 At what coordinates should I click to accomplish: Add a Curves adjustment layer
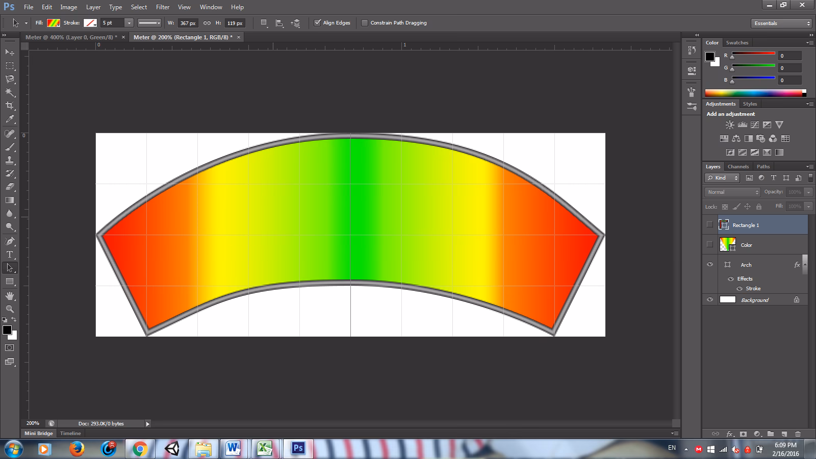755,124
